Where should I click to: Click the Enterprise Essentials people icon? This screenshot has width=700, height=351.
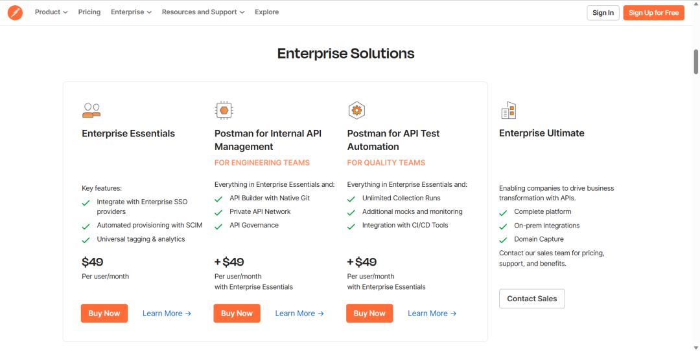(x=91, y=111)
